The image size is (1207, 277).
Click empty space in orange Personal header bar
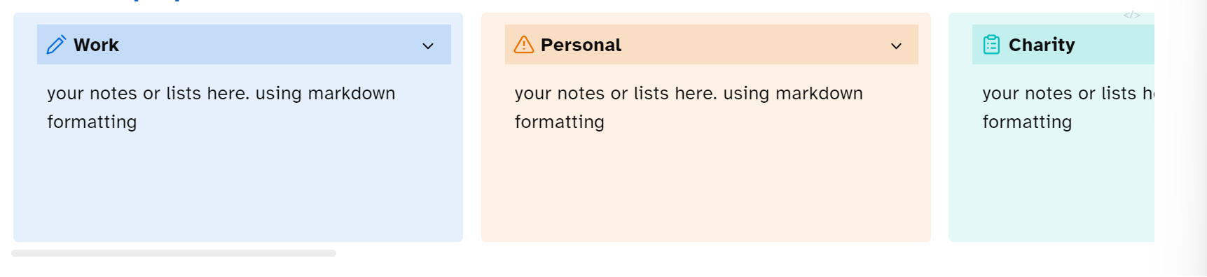(x=753, y=45)
